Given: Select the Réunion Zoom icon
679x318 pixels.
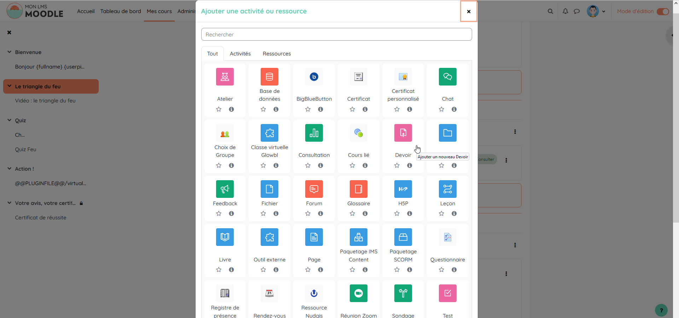Looking at the screenshot, I should point(359,293).
